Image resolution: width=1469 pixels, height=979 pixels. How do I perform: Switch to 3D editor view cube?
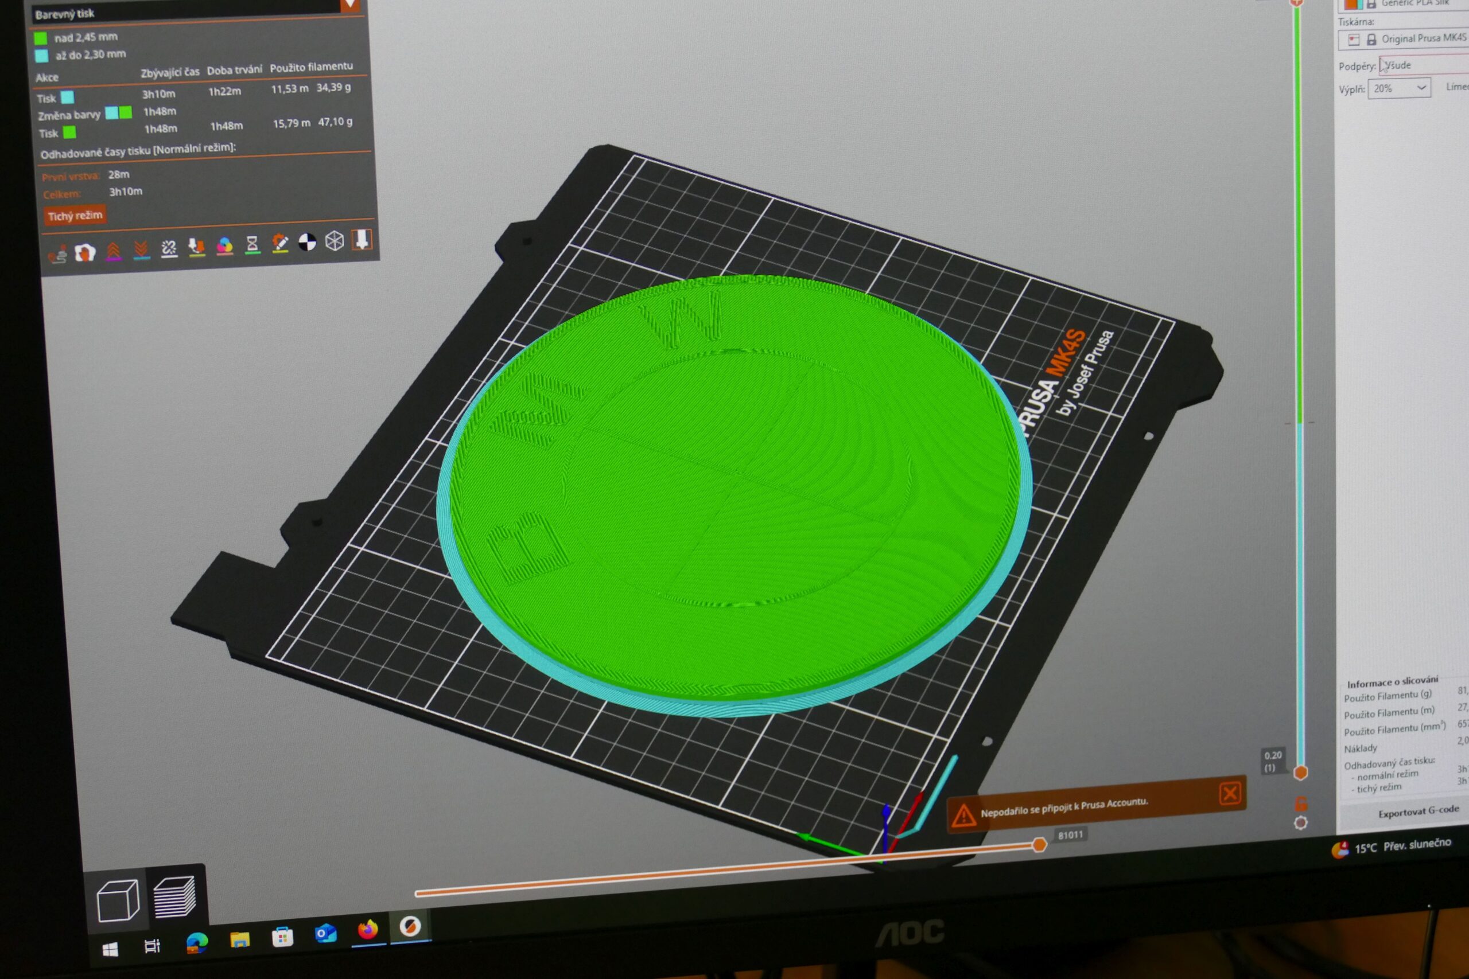coord(118,900)
